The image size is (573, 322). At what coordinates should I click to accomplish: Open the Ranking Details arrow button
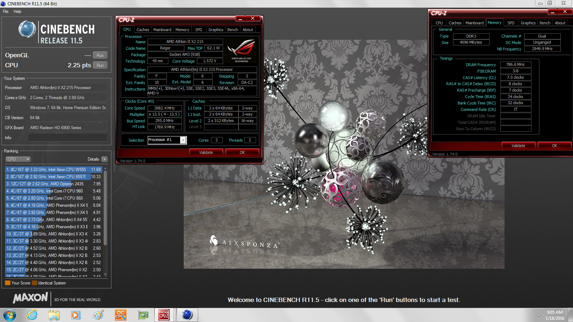click(105, 159)
